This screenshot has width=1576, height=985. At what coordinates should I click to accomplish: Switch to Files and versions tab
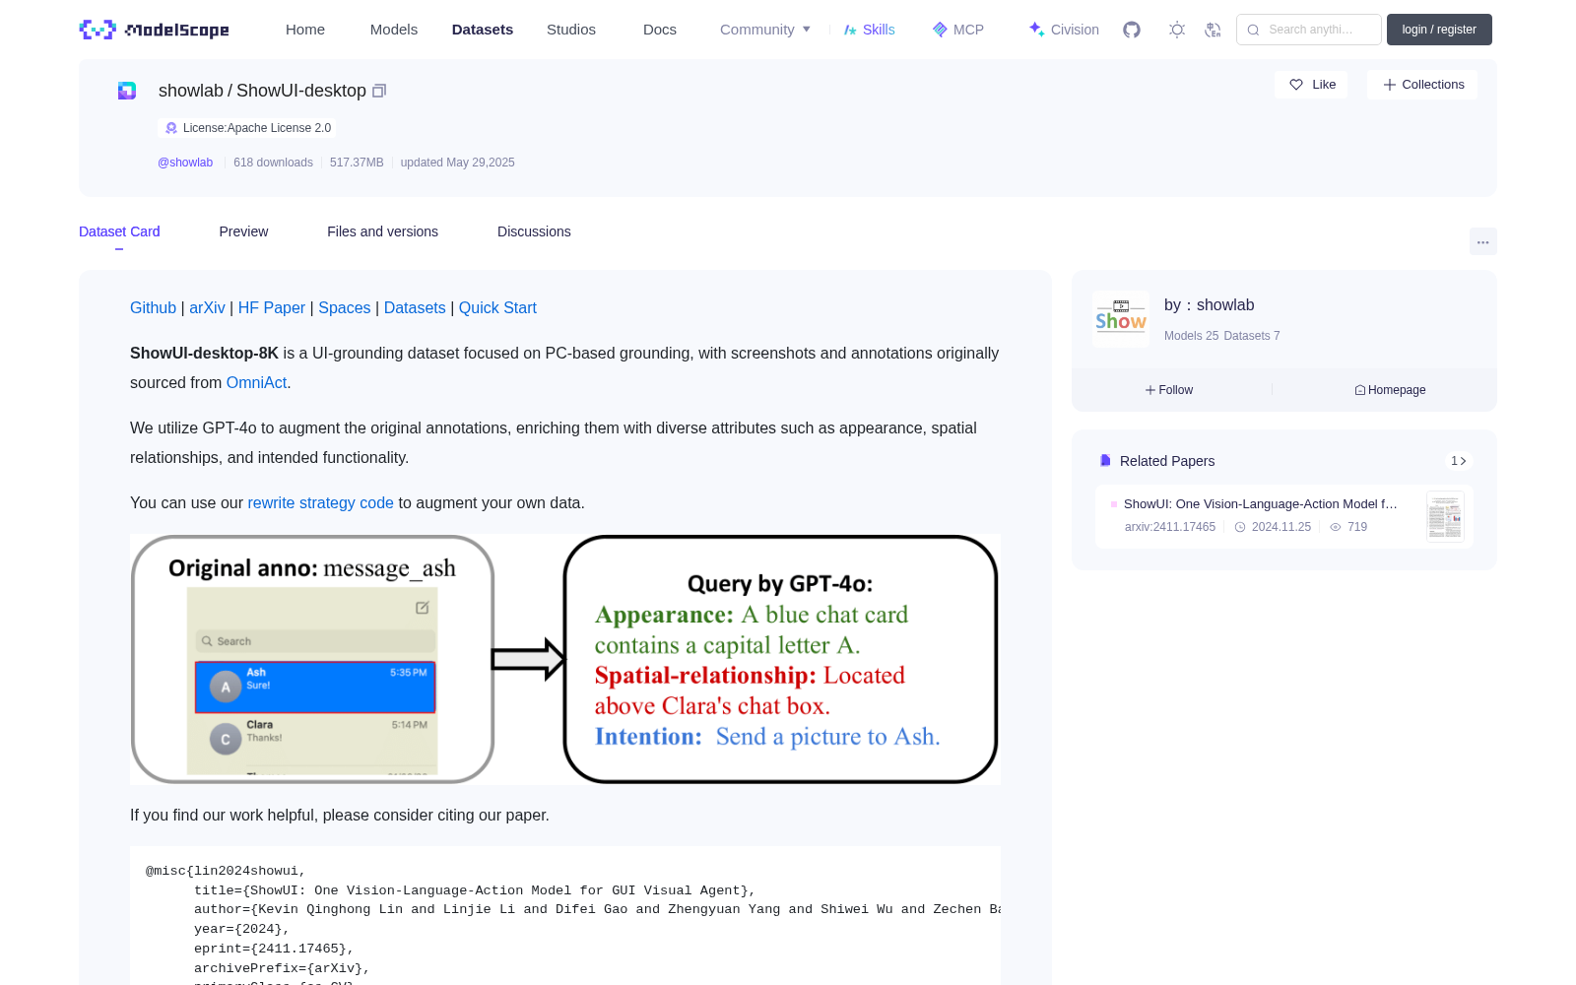pos(382,231)
